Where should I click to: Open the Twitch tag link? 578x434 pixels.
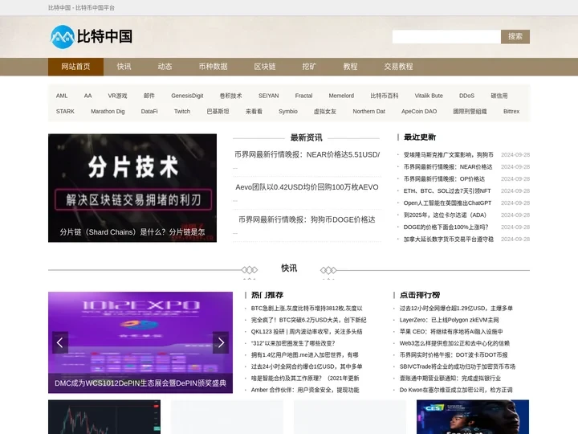click(x=182, y=111)
